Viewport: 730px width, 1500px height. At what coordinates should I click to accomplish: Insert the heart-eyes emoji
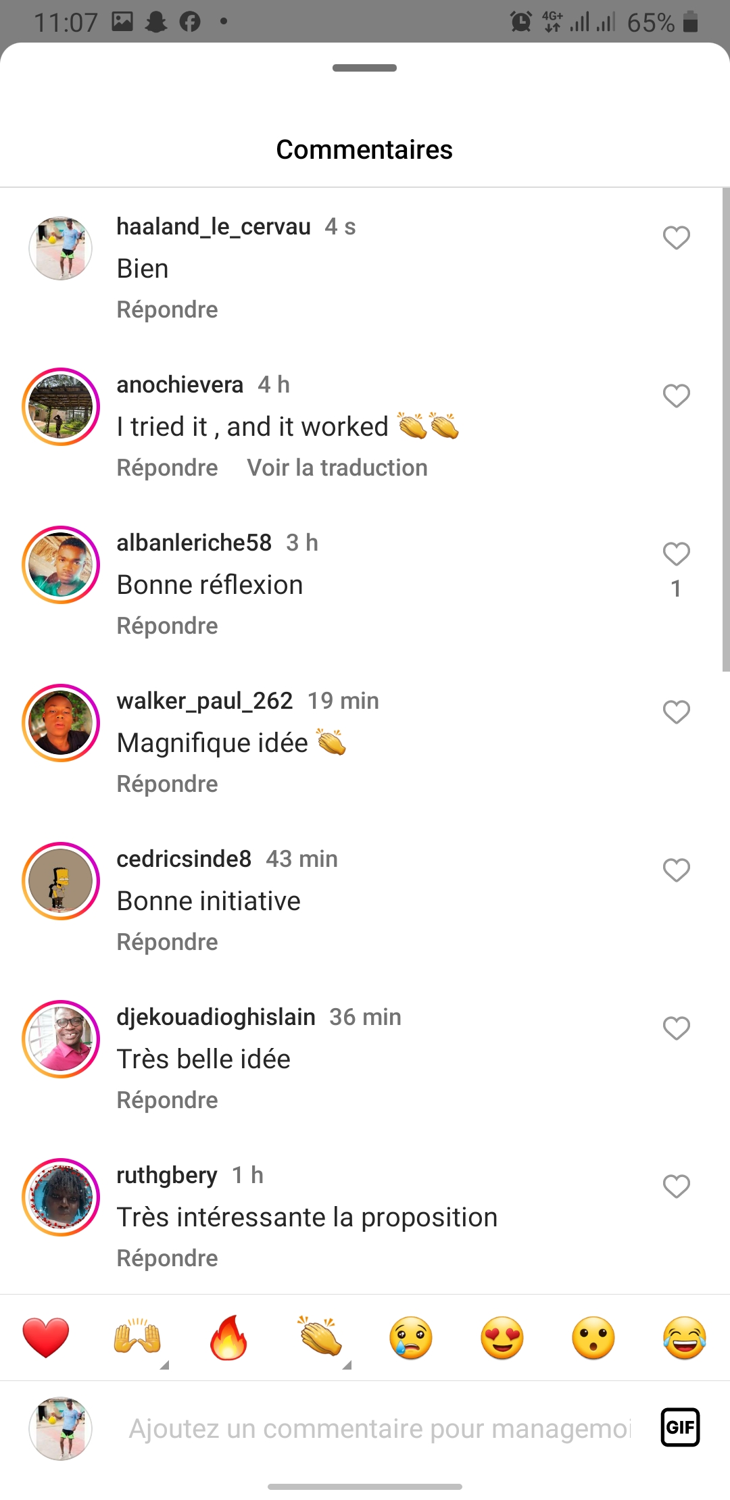[x=502, y=1338]
